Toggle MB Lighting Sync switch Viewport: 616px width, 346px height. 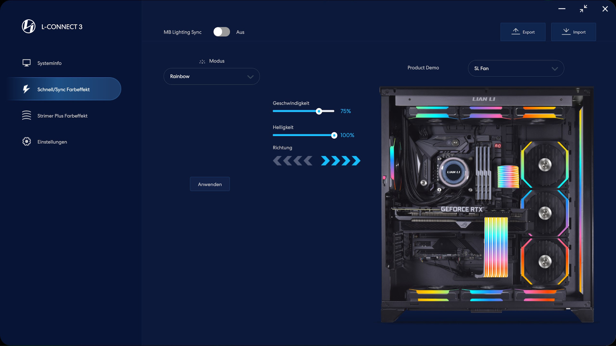(x=222, y=32)
